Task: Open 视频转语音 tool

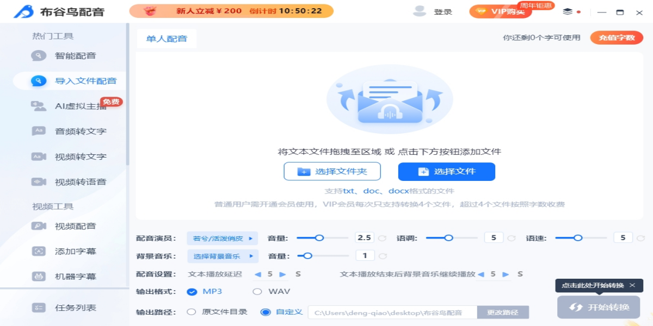Action: (x=80, y=181)
